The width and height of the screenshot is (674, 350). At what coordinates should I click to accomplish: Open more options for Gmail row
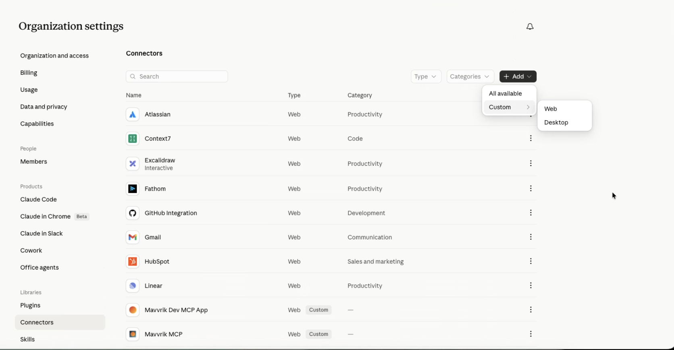(531, 237)
